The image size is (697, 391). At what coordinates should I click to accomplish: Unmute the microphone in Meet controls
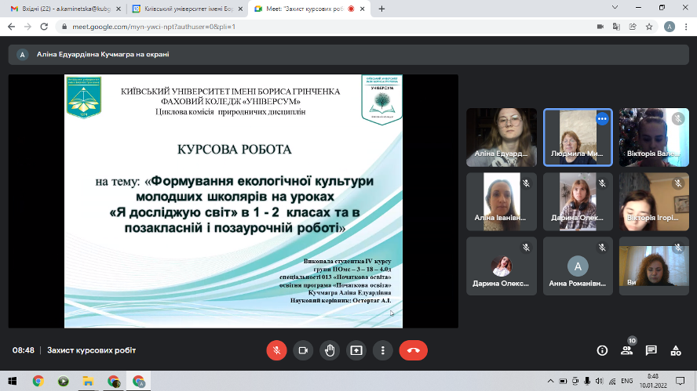coord(276,350)
